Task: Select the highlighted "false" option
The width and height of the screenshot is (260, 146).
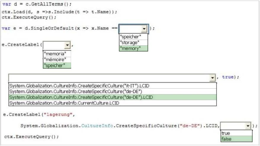Action: [236, 139]
